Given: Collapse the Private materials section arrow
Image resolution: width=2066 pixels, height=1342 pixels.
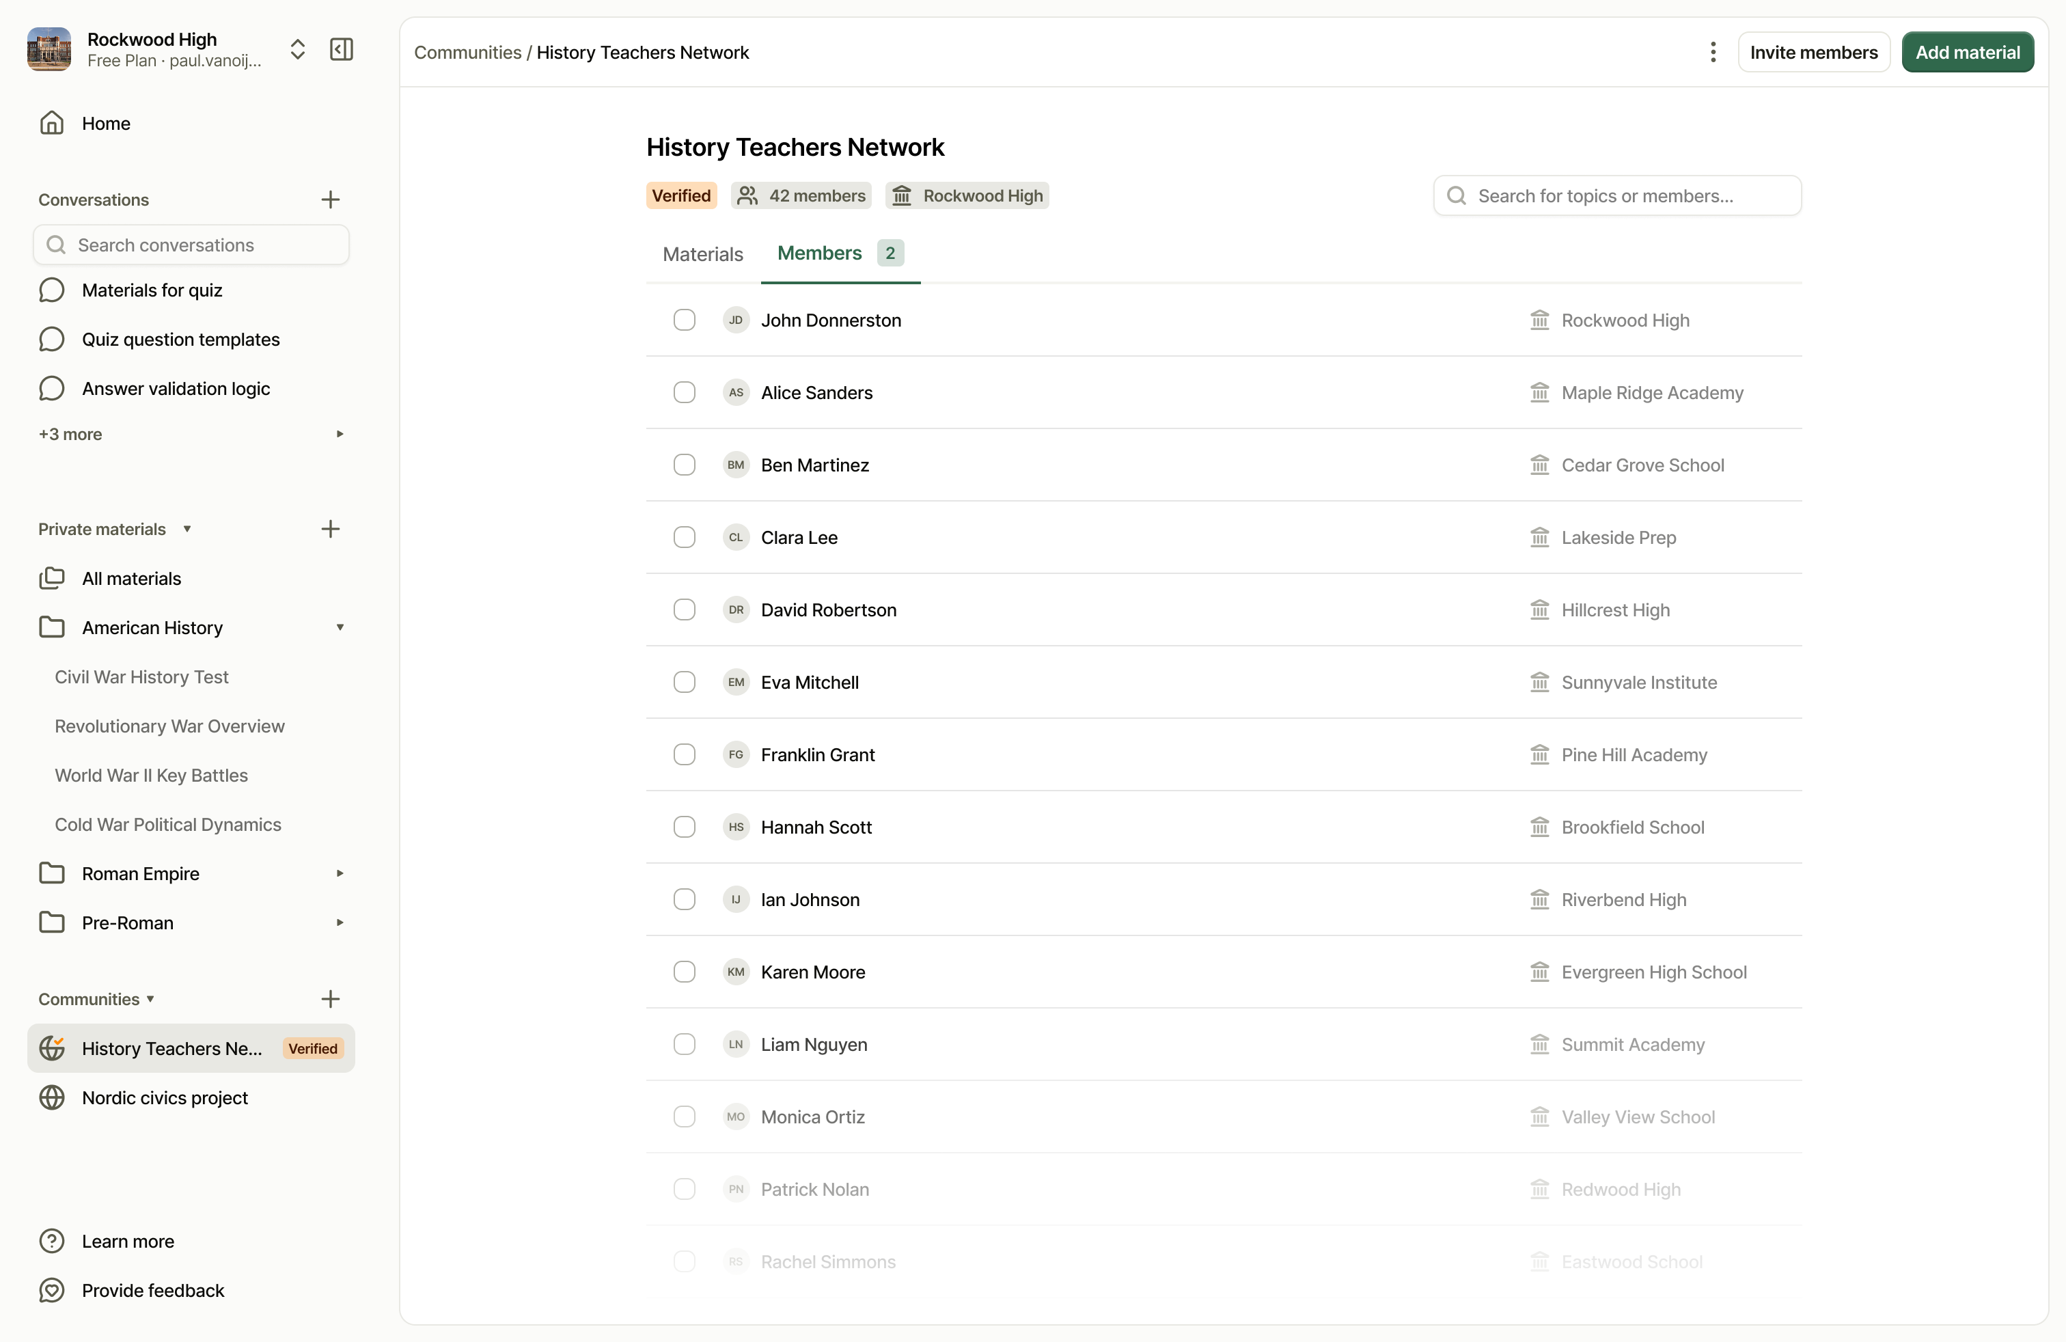Looking at the screenshot, I should [x=187, y=529].
